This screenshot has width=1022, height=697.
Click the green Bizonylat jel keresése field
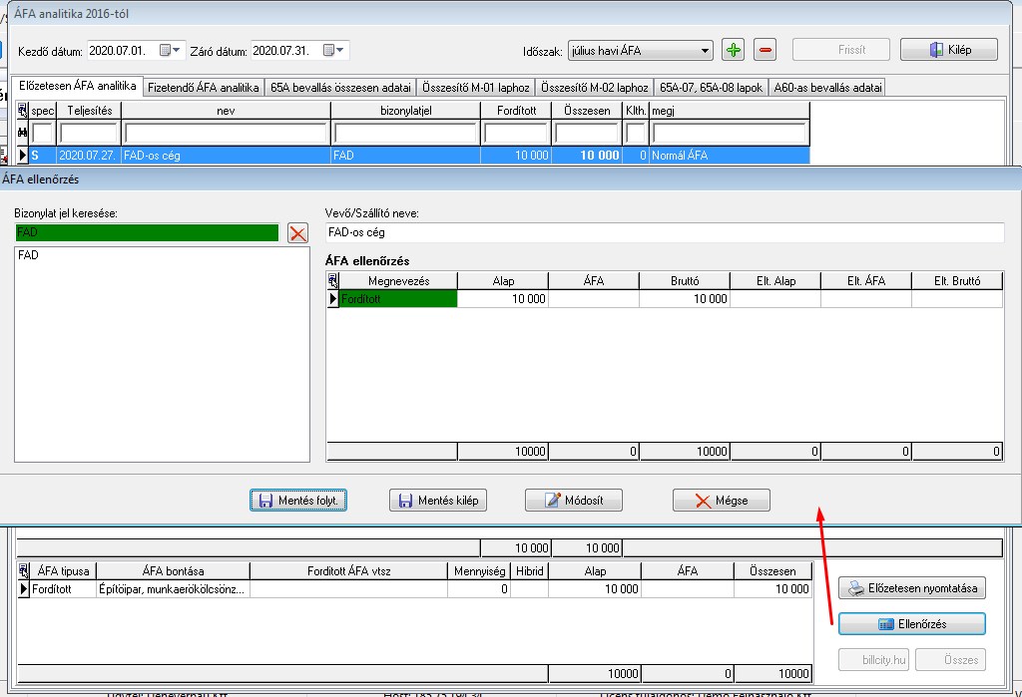tap(147, 232)
